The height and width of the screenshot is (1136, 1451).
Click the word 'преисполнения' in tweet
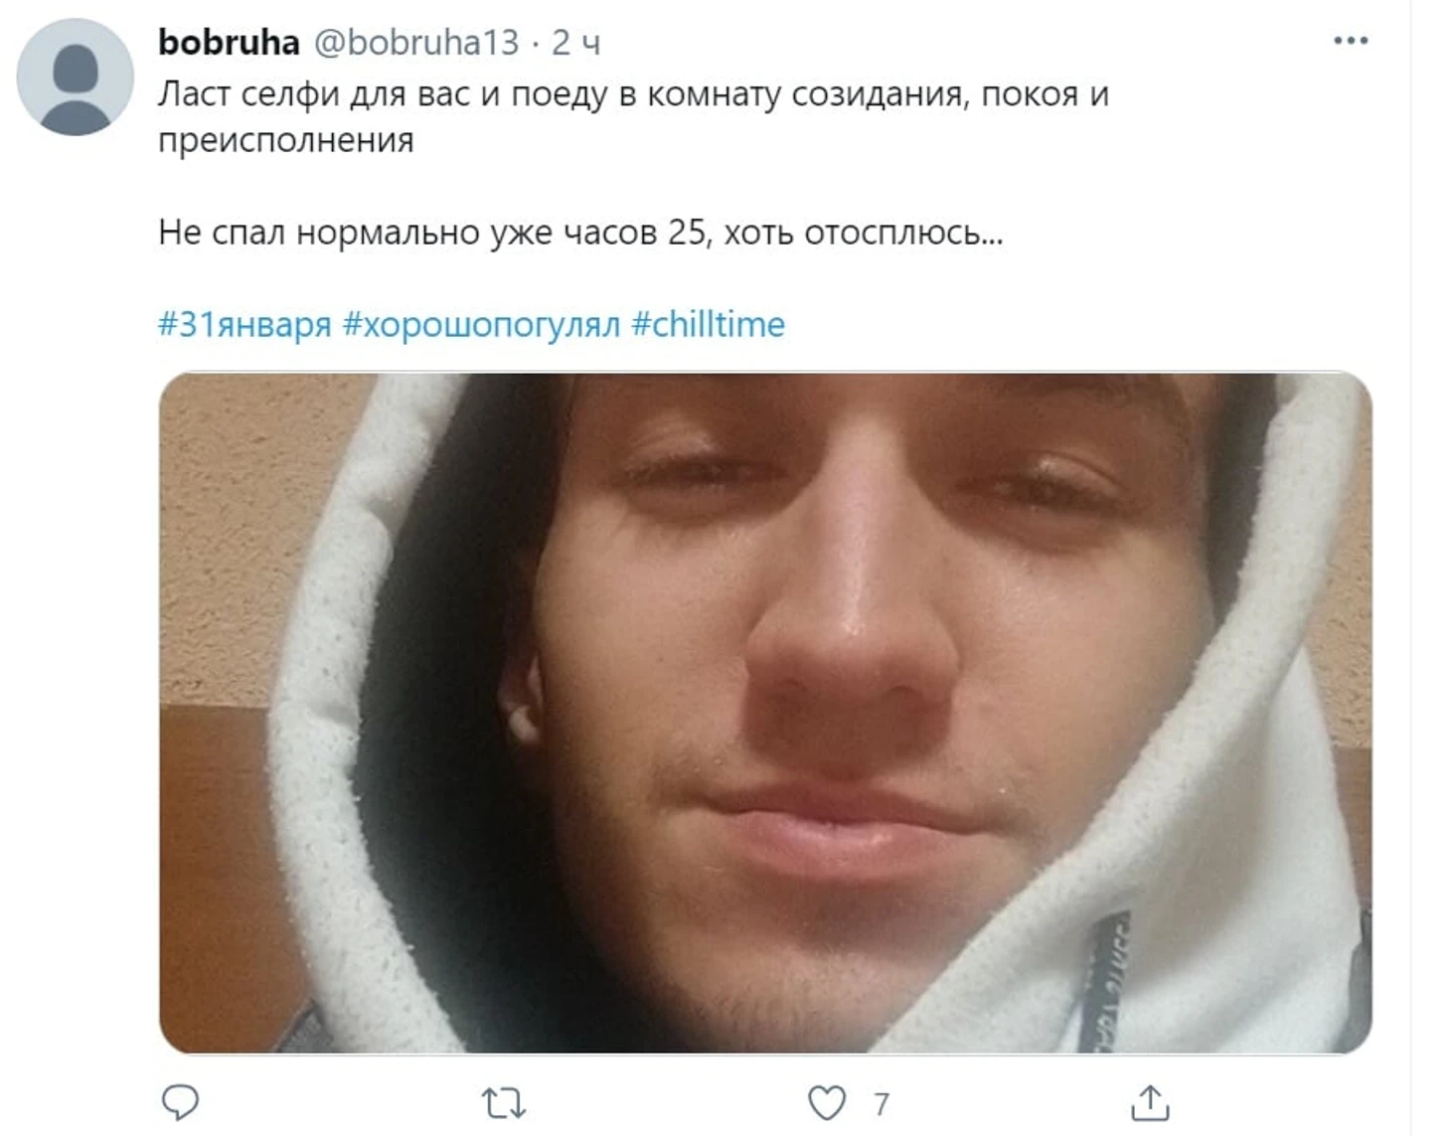(285, 140)
